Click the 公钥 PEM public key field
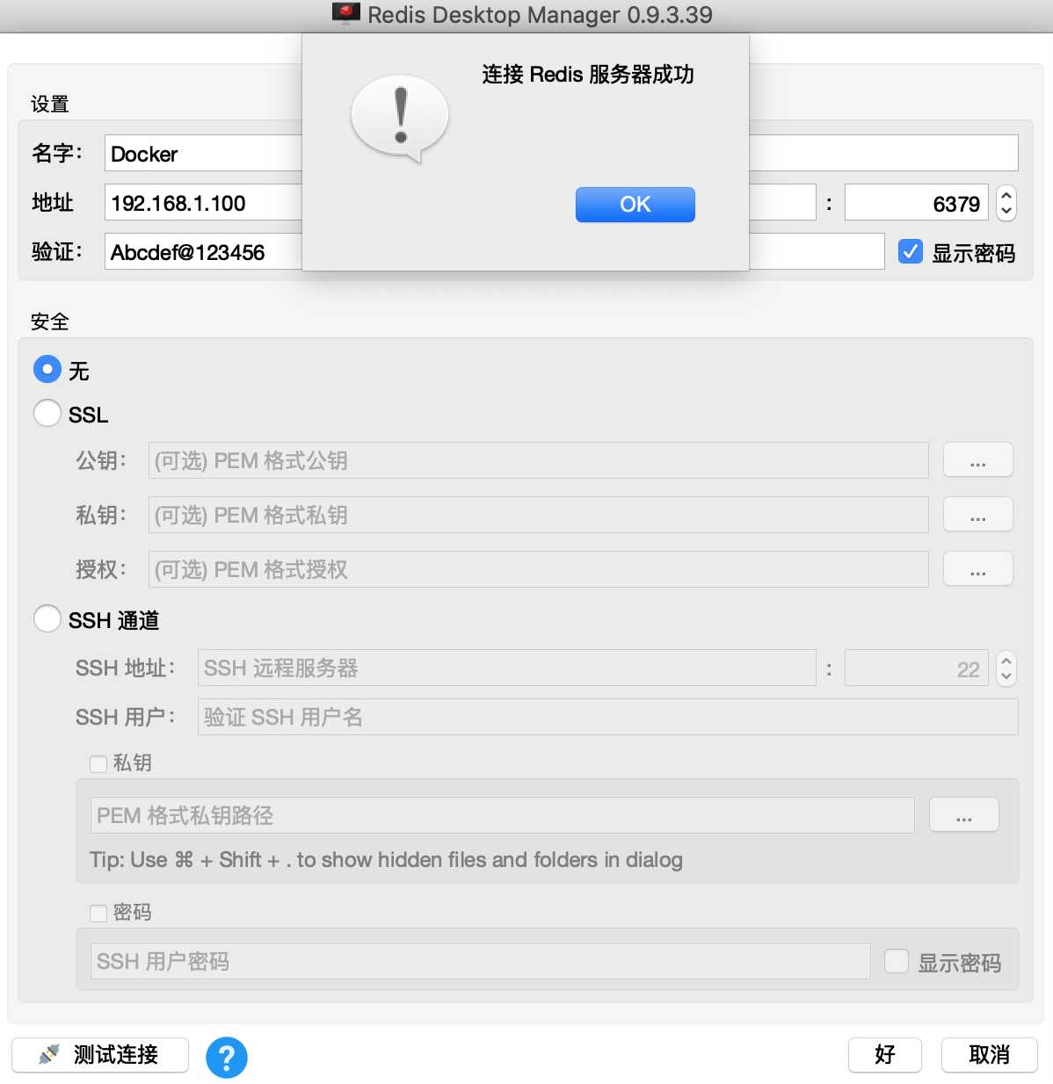Image resolution: width=1053 pixels, height=1084 pixels. click(x=538, y=460)
